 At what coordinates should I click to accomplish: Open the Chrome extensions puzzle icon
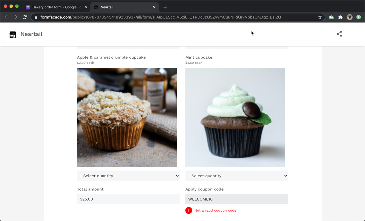(x=340, y=17)
